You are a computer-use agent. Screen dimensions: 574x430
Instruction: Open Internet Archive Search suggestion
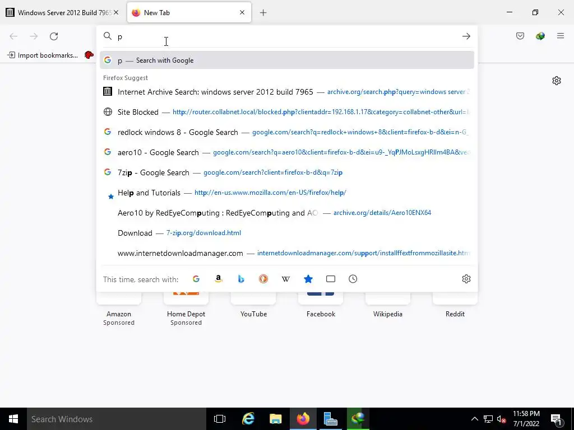[286, 92]
